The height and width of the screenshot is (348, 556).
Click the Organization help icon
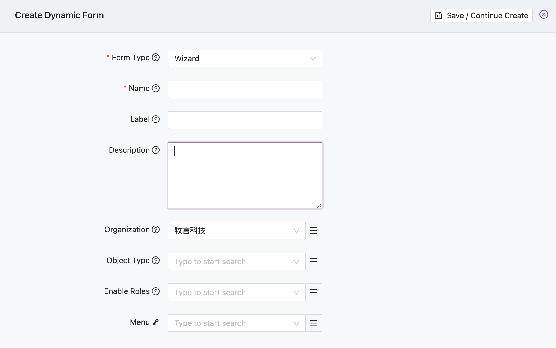click(156, 230)
